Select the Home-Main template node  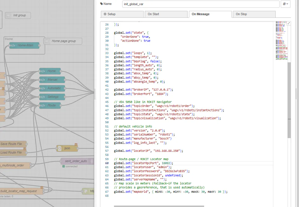click(x=24, y=45)
